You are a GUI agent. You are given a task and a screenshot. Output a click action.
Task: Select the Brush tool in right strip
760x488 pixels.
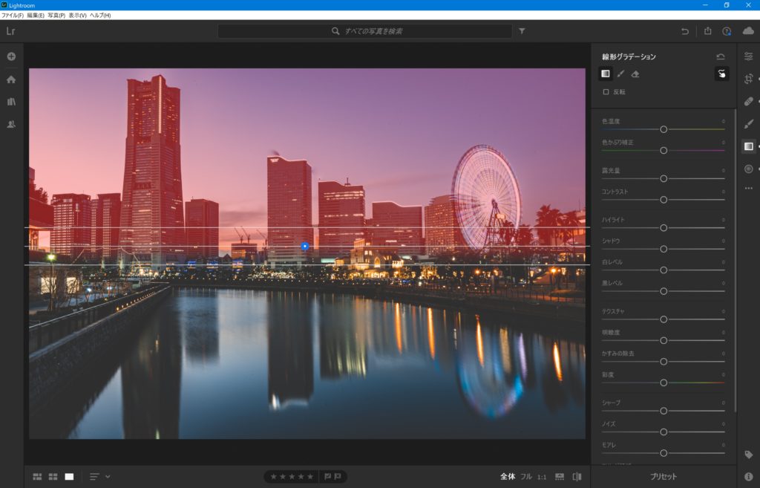tap(748, 124)
